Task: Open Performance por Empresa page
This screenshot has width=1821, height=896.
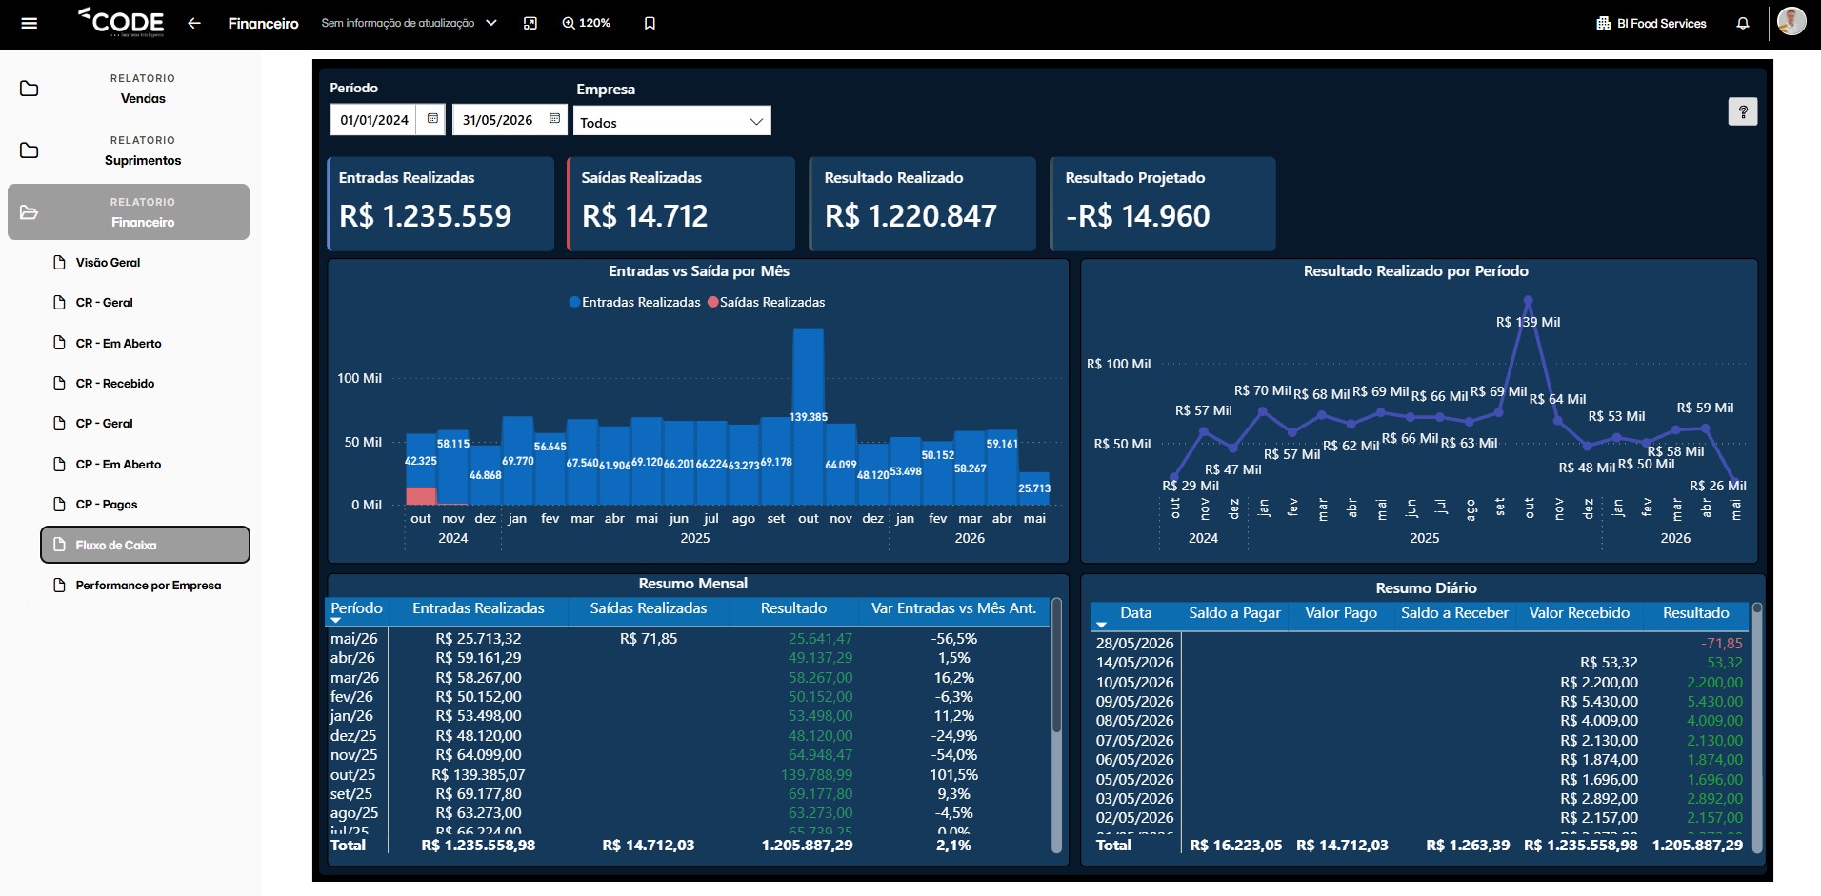Action: point(148,586)
